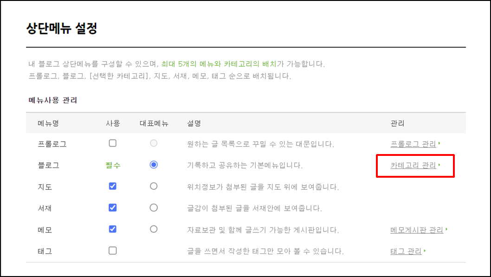This screenshot has width=491, height=277.
Task: Choose 메모 as 대표메뉴
Action: click(154, 230)
